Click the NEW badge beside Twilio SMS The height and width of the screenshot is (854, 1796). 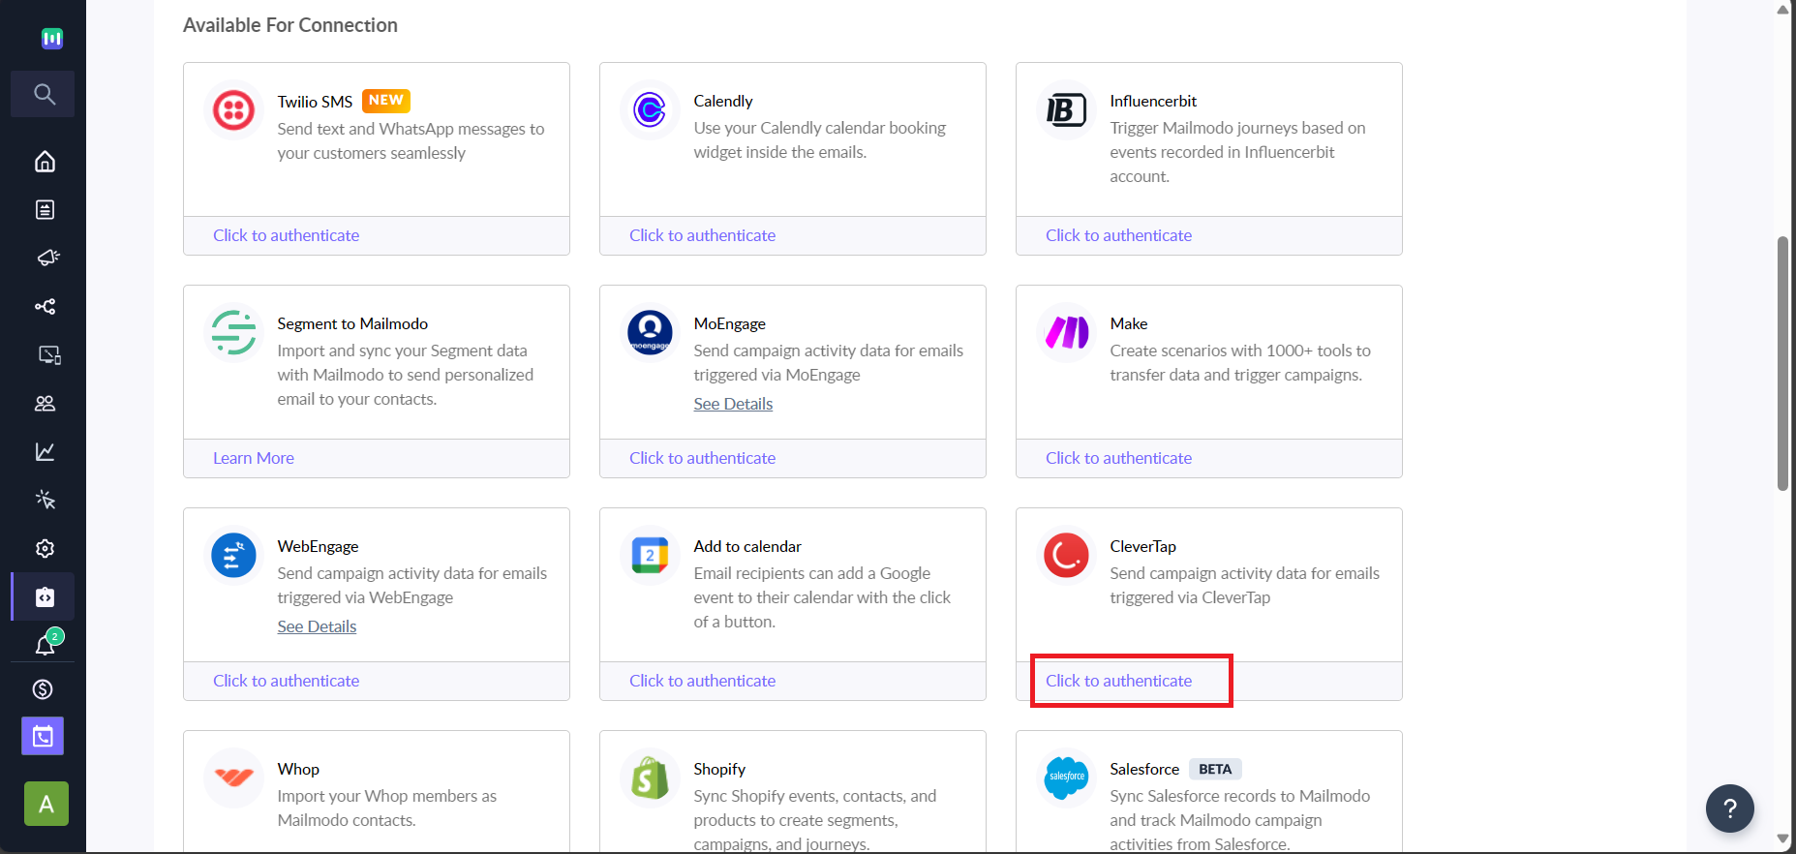coord(386,101)
